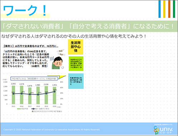Click the flying money icon

[61, 52]
